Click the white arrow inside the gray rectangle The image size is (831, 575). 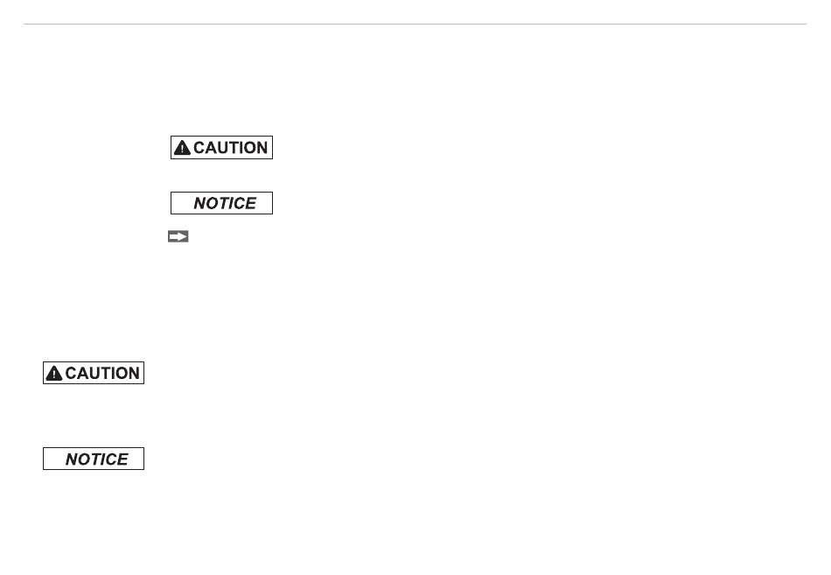[x=178, y=236]
